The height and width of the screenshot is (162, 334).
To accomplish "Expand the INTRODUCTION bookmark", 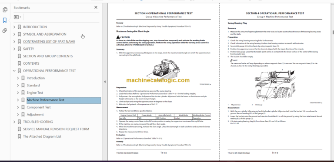I will tap(14, 27).
